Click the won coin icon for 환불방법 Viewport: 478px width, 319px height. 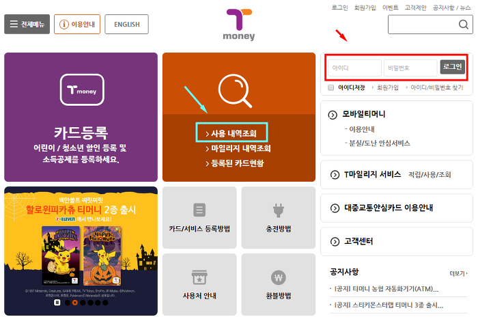click(279, 277)
